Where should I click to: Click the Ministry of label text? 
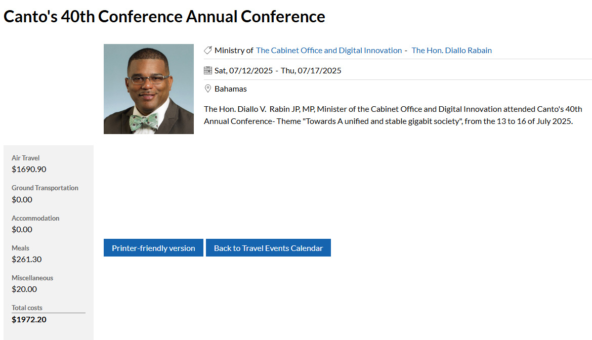click(x=234, y=50)
